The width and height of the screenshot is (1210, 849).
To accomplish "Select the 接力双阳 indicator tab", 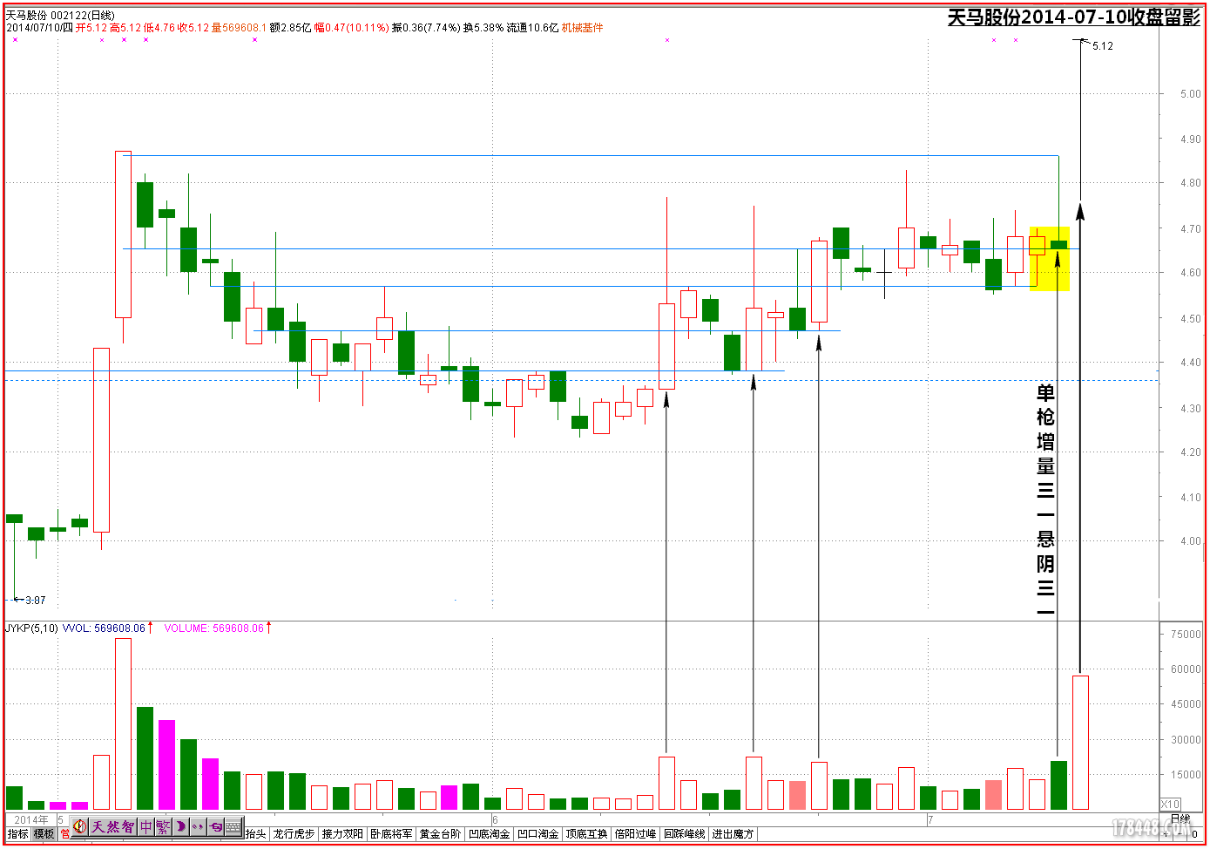I will click(342, 834).
